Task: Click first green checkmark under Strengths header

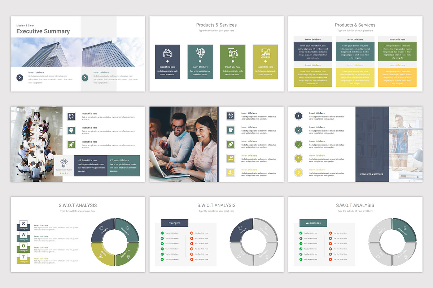Action: (x=162, y=233)
